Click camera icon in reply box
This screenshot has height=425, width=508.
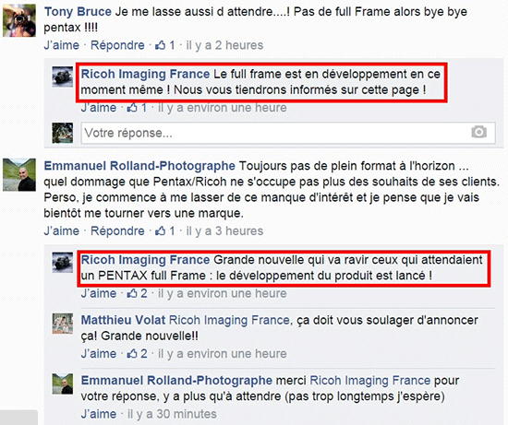(x=478, y=132)
